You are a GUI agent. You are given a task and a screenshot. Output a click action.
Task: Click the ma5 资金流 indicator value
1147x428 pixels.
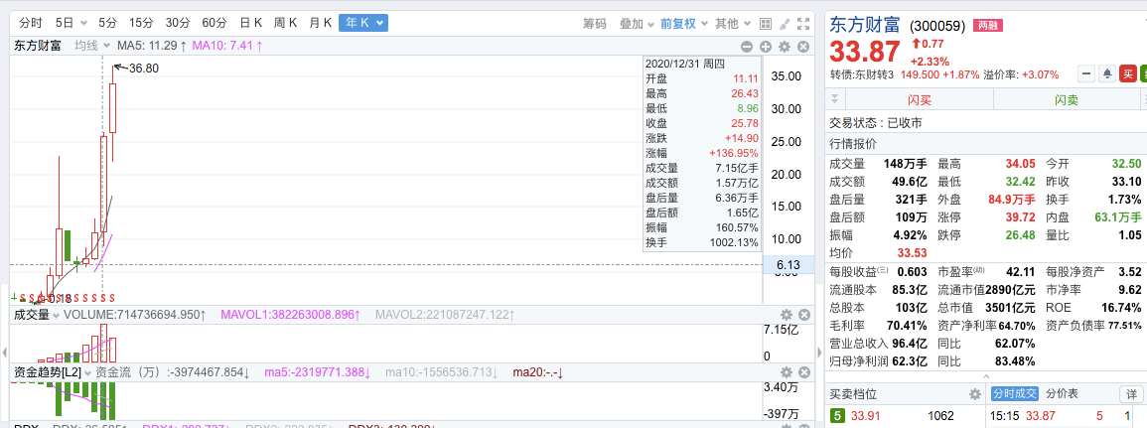[319, 372]
